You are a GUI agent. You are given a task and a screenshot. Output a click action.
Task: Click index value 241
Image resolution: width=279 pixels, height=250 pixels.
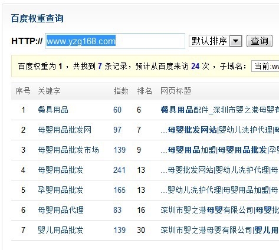tap(119, 170)
